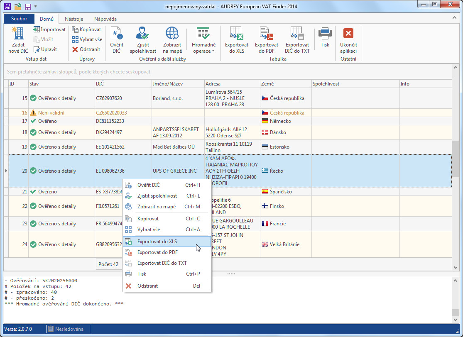The width and height of the screenshot is (463, 337).
Task: Click the Adresa column header
Action: coord(232,84)
